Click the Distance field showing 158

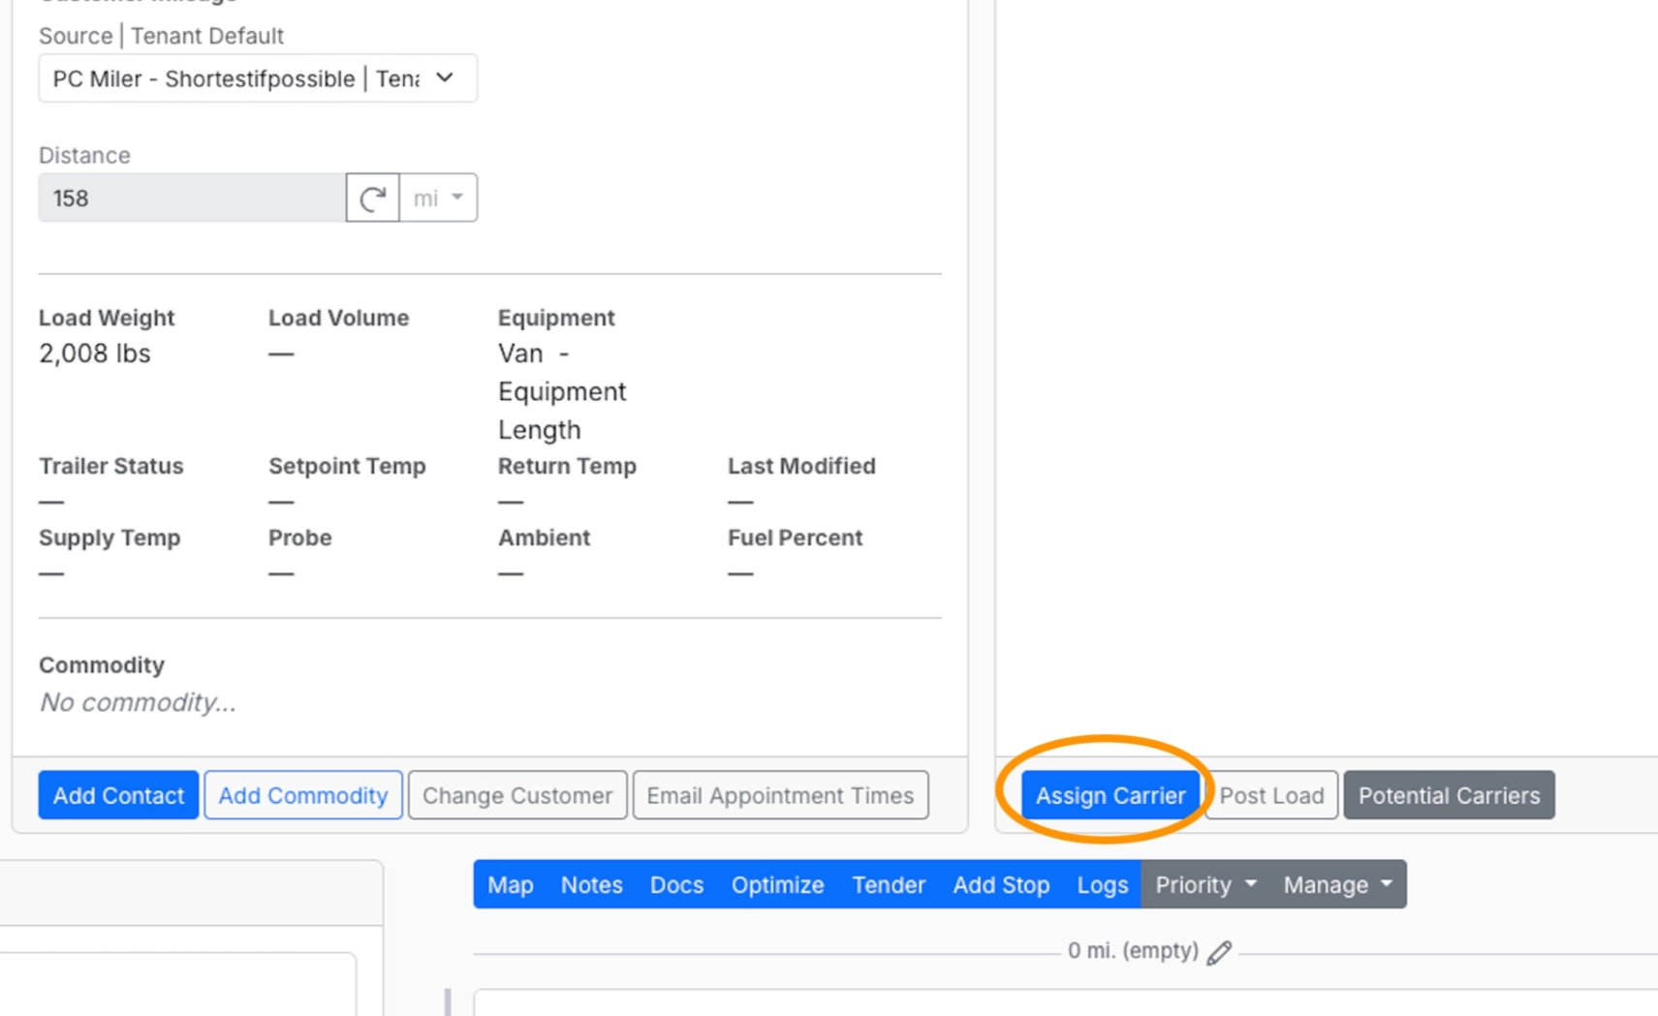192,199
